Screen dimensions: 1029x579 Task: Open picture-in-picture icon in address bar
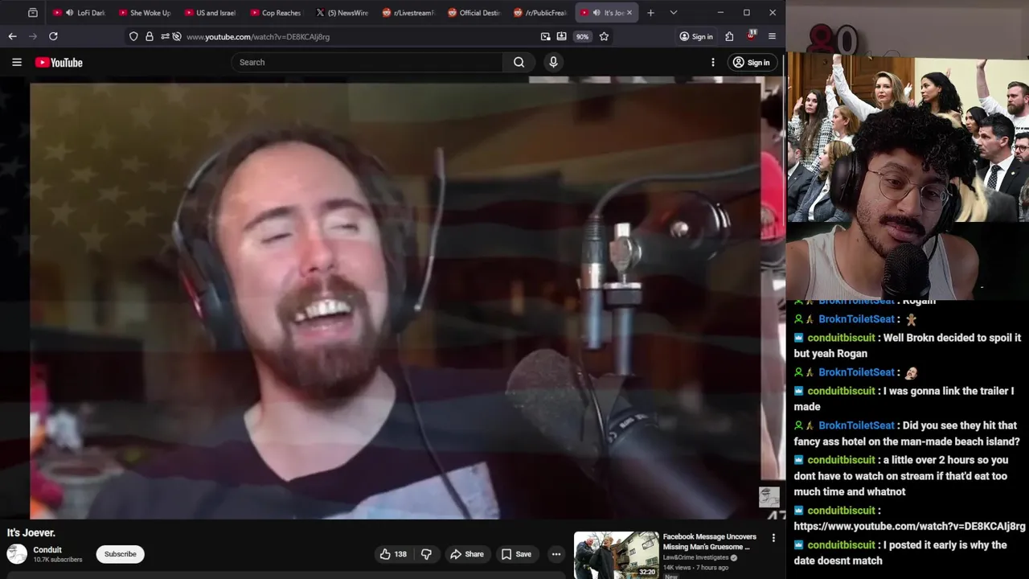[x=545, y=36]
